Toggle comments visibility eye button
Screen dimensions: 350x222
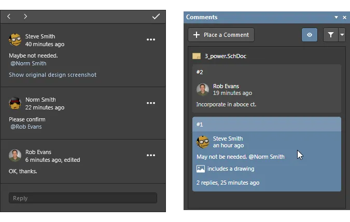[310, 35]
